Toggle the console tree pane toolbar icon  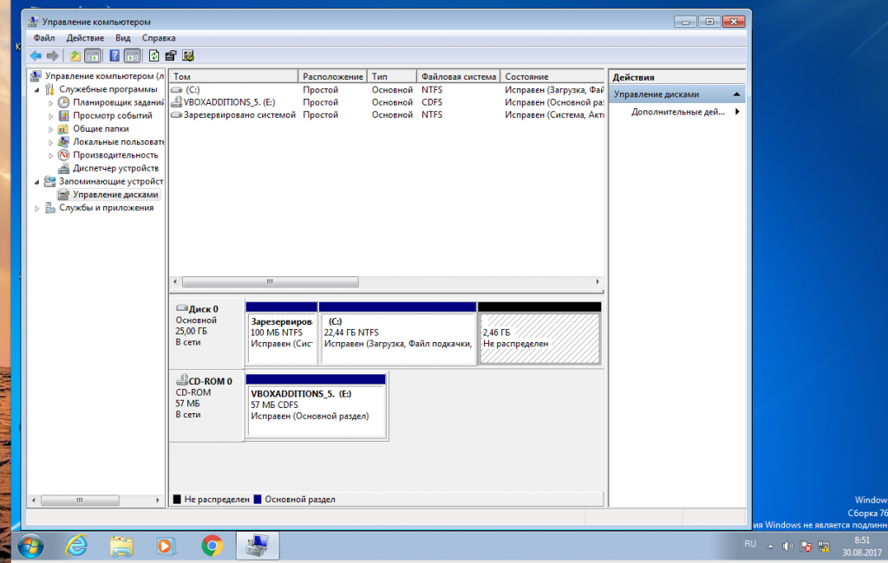point(92,56)
